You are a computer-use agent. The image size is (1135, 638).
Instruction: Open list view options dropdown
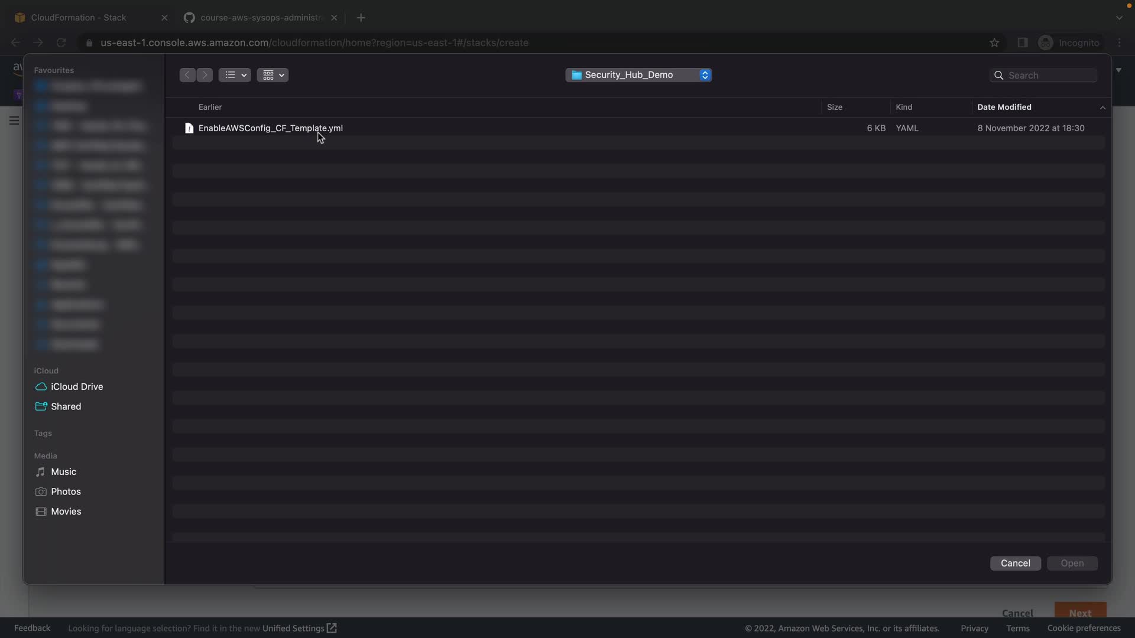click(235, 75)
